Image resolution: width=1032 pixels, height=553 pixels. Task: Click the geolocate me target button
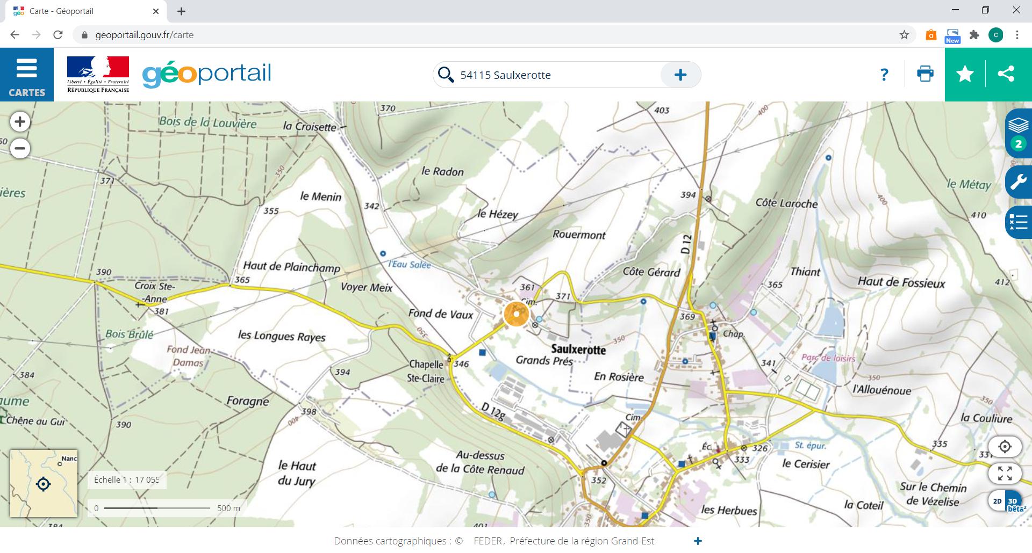1005,447
